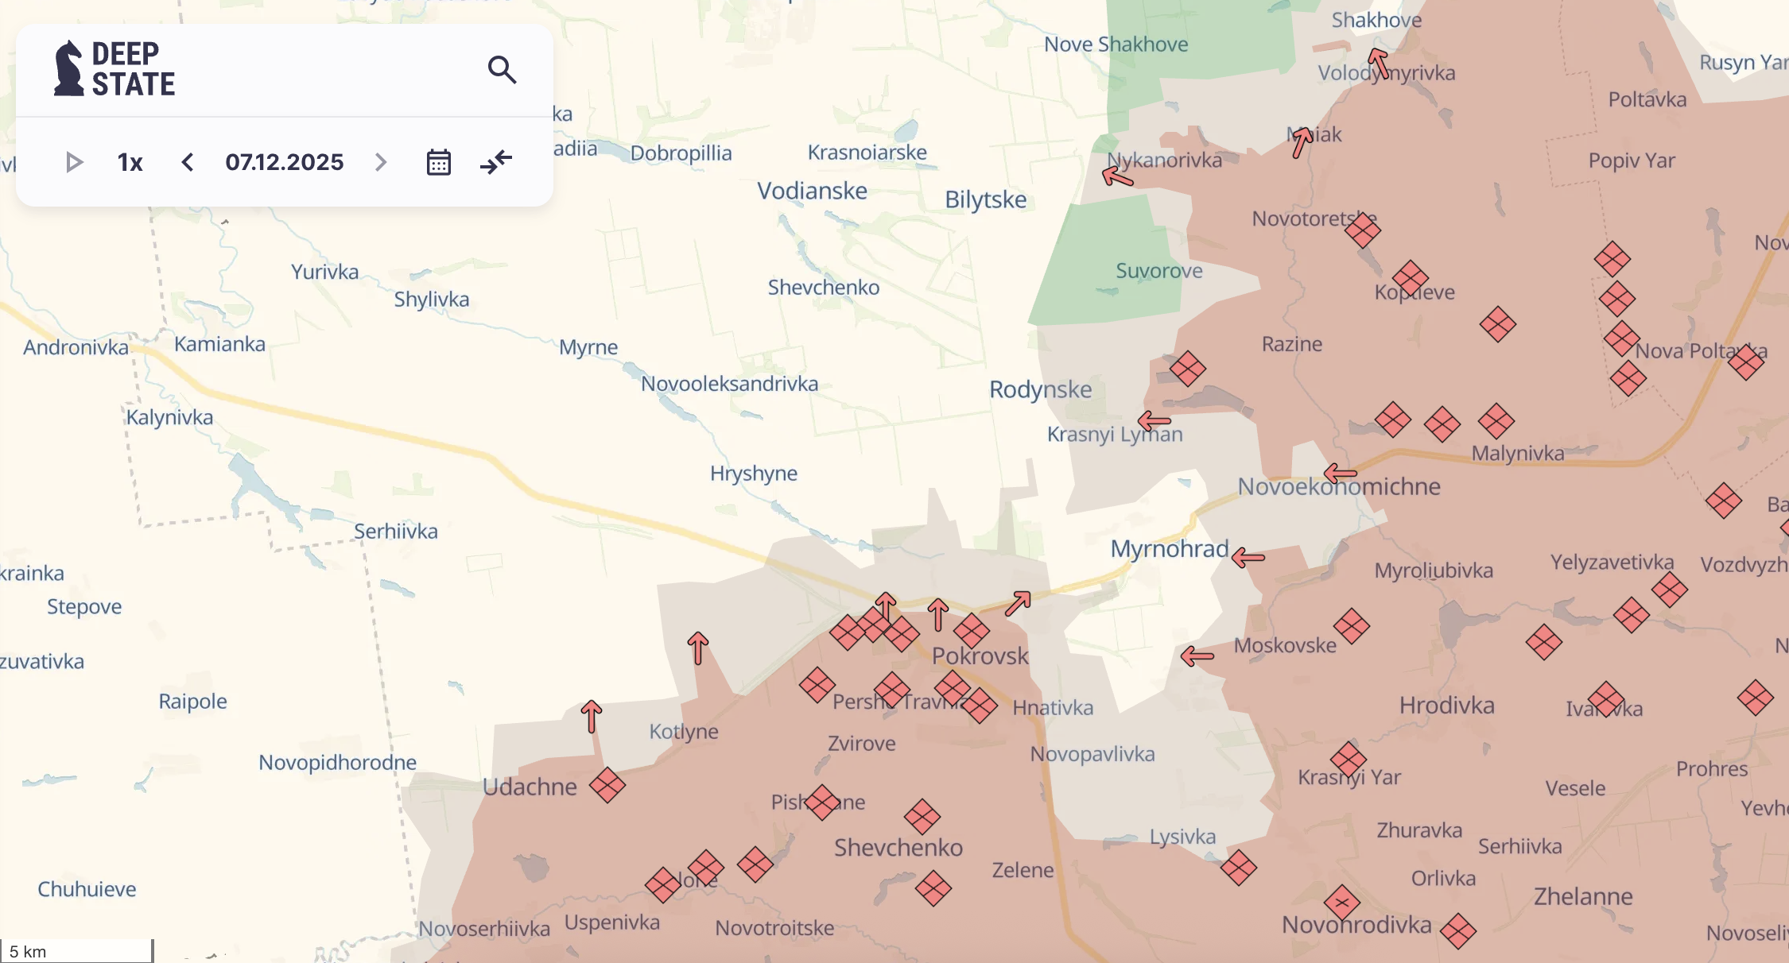Click the DeepState knight logo
This screenshot has width=1789, height=963.
tap(70, 68)
